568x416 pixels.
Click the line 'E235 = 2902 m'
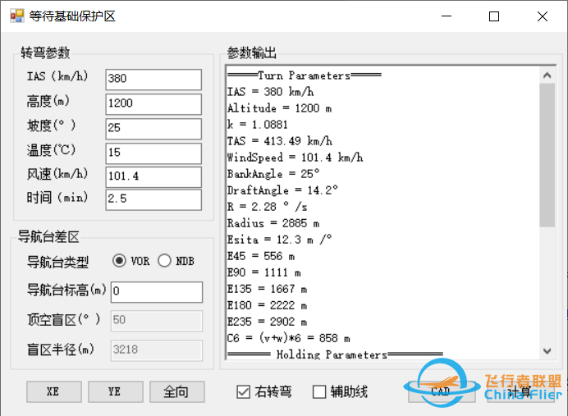[267, 322]
